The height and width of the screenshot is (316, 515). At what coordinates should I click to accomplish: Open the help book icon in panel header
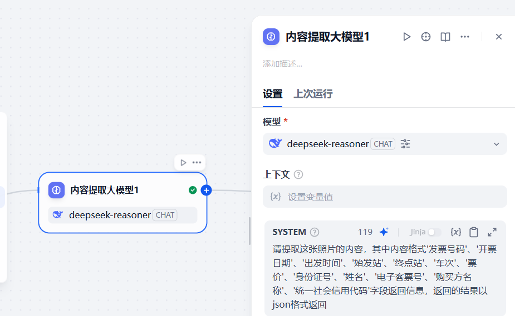click(x=445, y=37)
